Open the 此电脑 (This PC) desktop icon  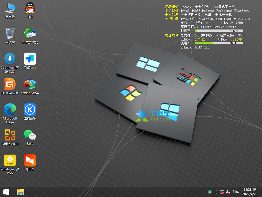tap(10, 10)
